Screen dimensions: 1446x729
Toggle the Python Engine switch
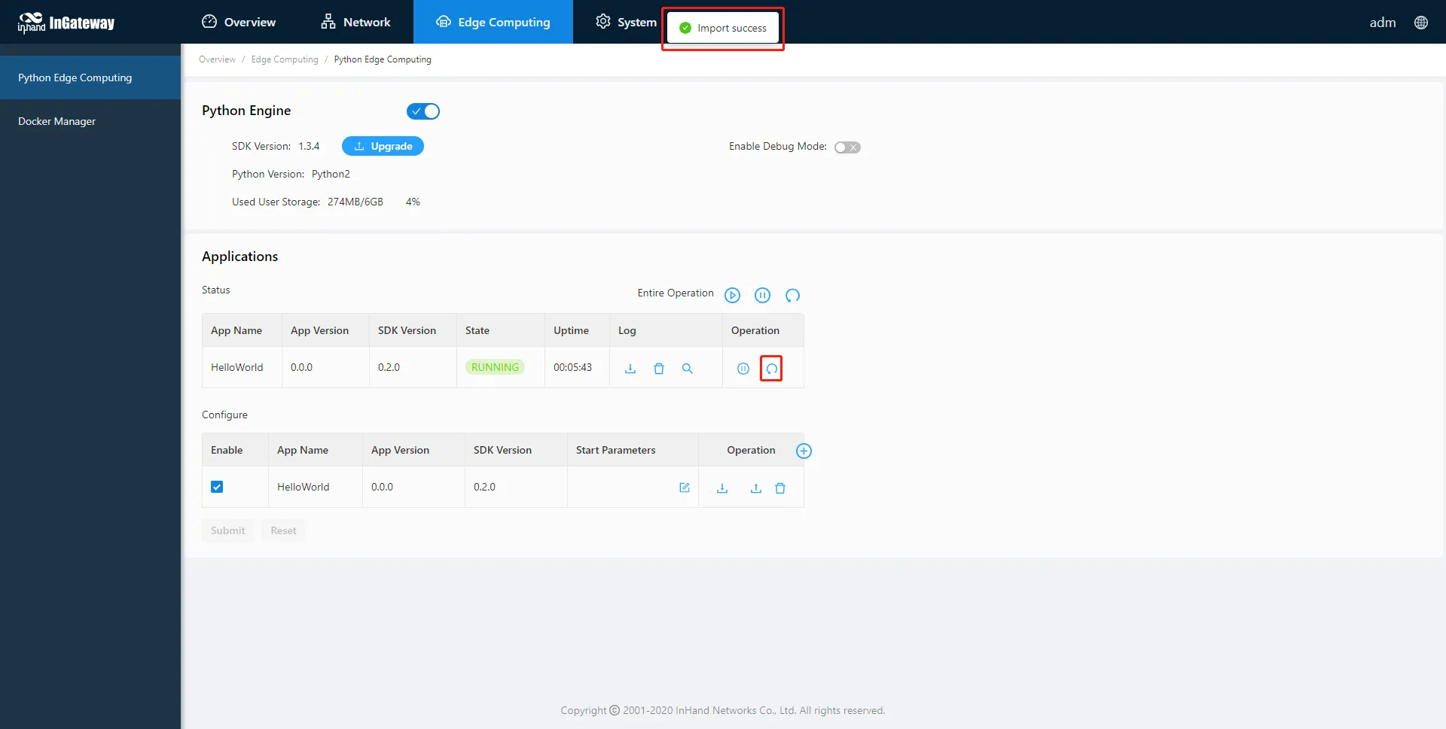click(x=423, y=111)
